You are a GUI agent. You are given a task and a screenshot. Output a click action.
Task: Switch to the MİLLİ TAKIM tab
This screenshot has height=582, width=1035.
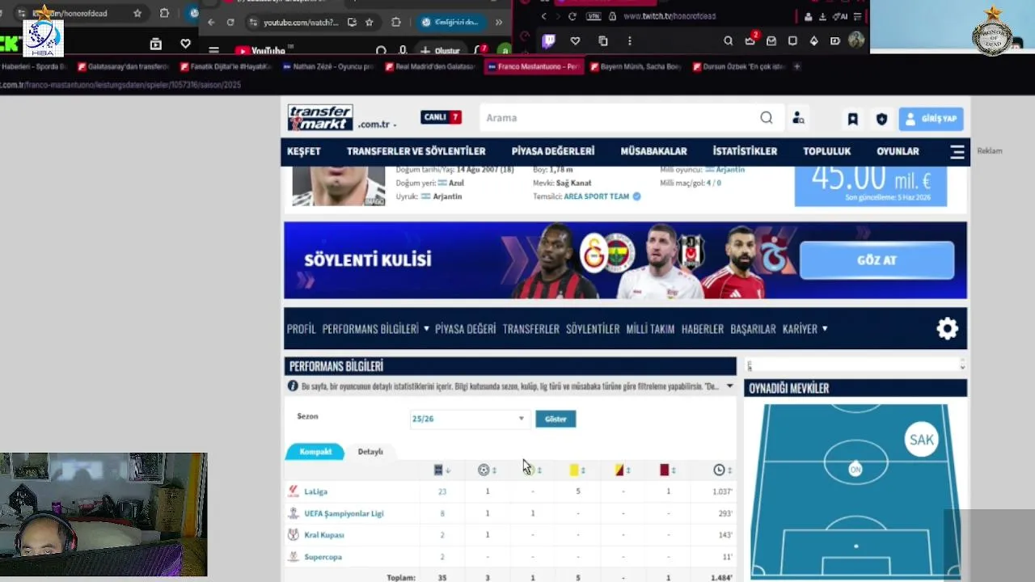[650, 329]
